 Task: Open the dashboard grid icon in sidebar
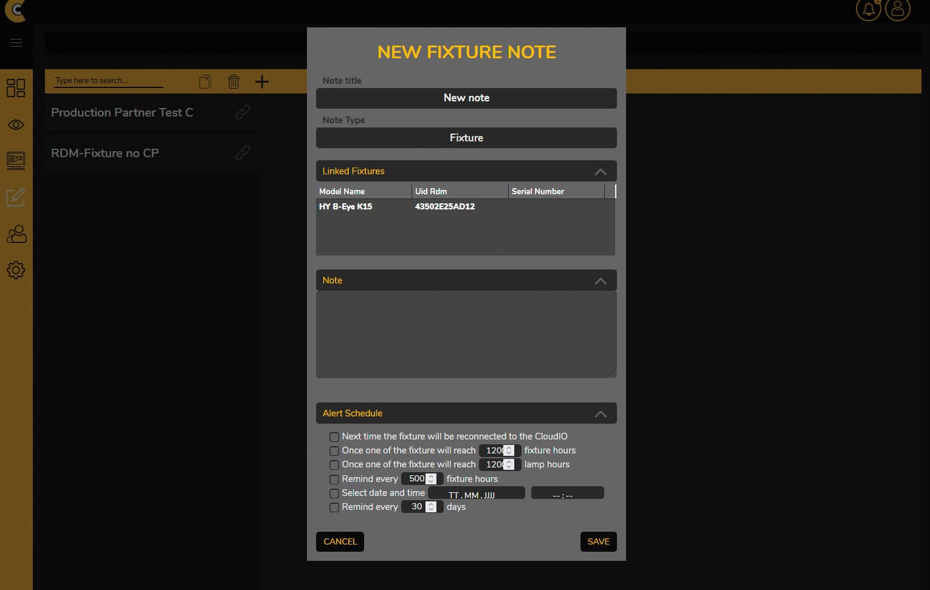tap(16, 88)
